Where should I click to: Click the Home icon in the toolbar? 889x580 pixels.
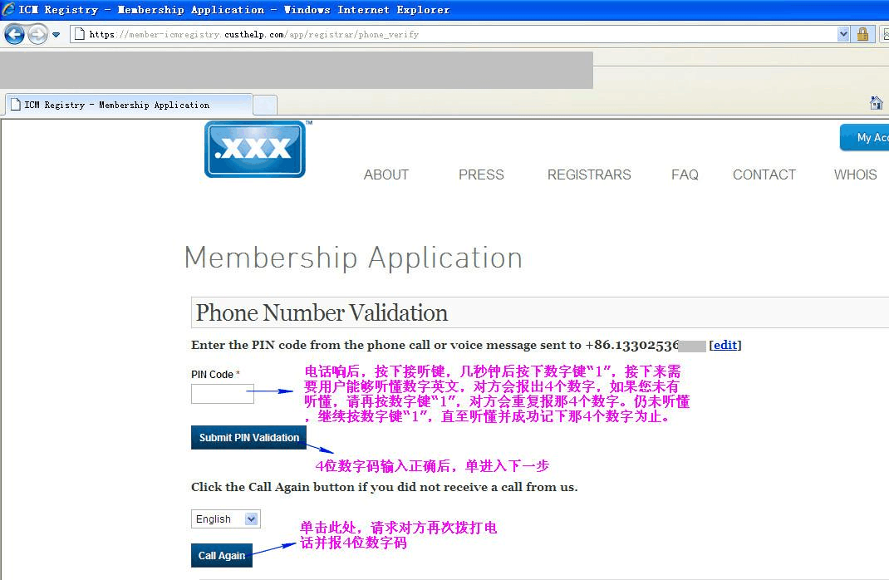coord(876,103)
